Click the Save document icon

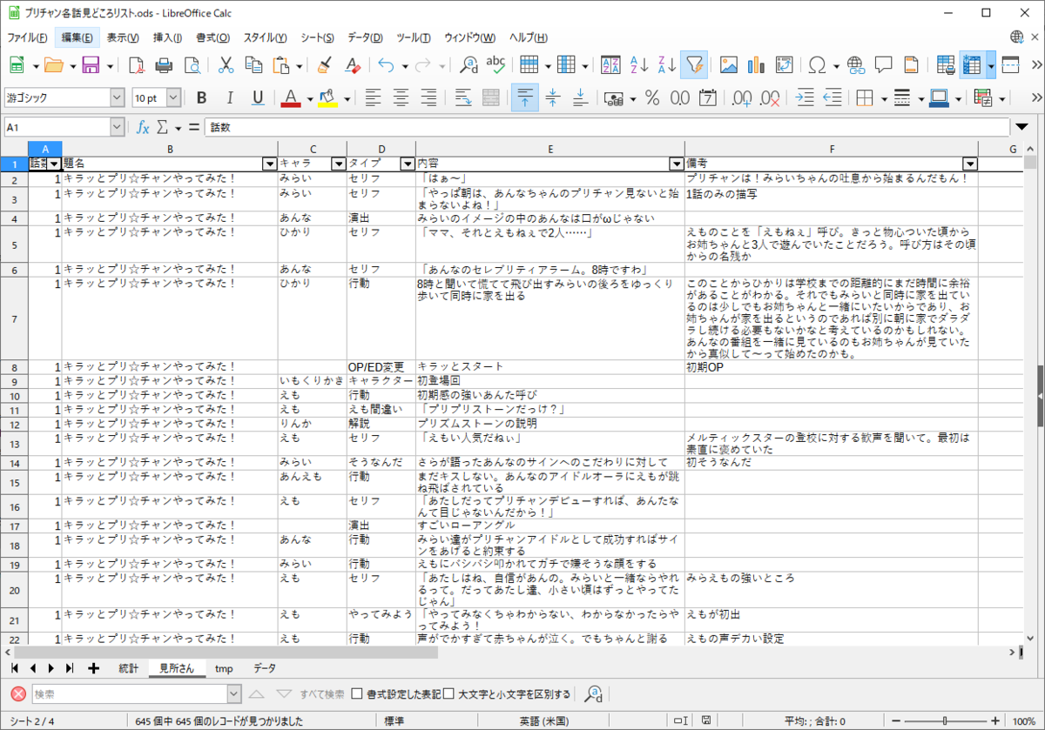click(91, 64)
